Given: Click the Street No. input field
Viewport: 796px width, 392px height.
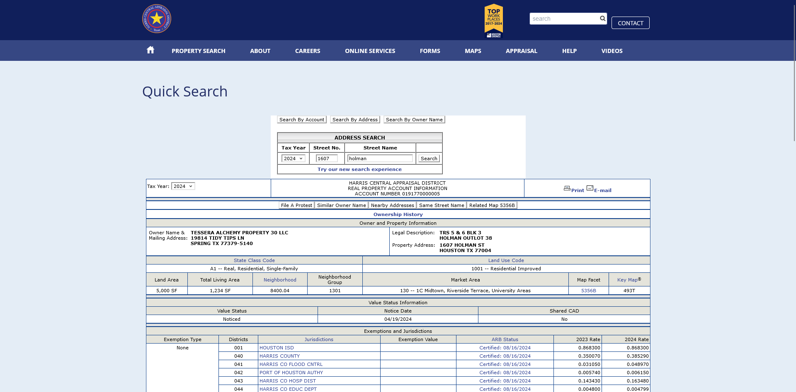Looking at the screenshot, I should 327,159.
